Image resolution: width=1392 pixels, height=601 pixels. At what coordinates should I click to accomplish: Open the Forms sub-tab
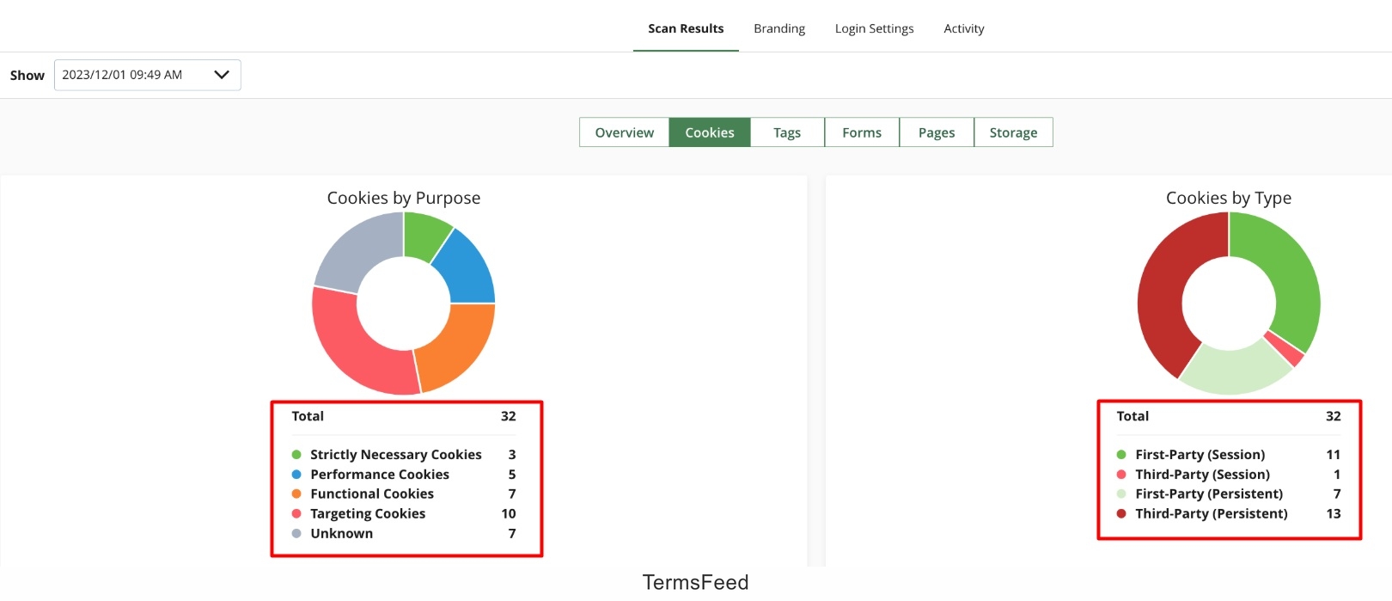(862, 132)
